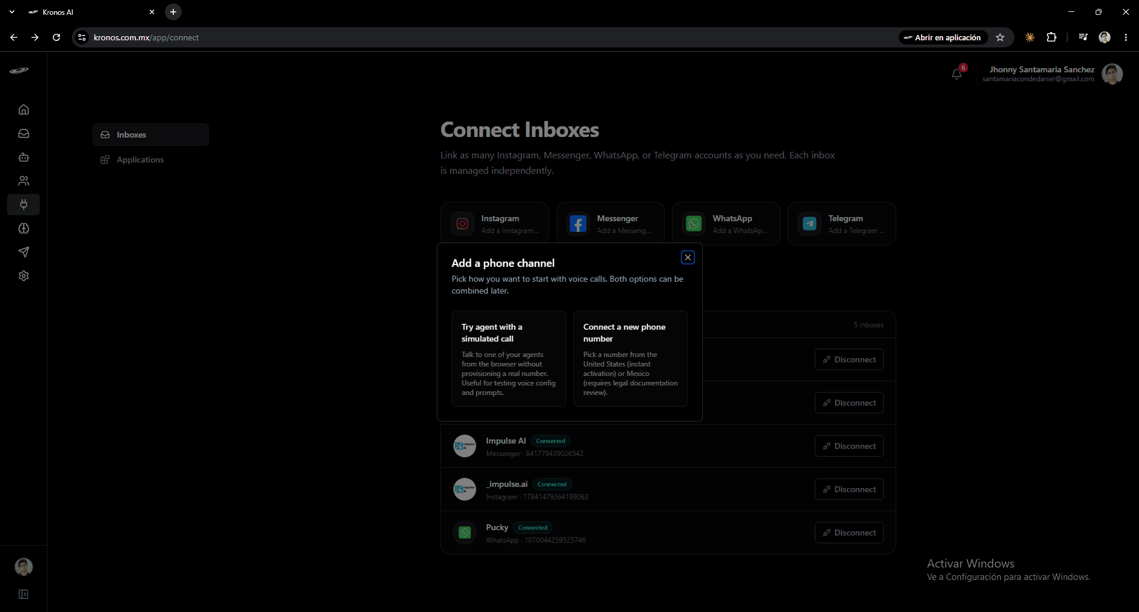The height and width of the screenshot is (612, 1139).
Task: Bookmark this page with the star icon
Action: pyautogui.click(x=1000, y=37)
